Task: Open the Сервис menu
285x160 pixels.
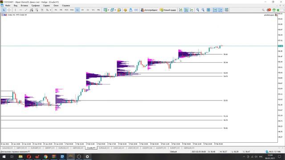Action: click(x=46, y=5)
